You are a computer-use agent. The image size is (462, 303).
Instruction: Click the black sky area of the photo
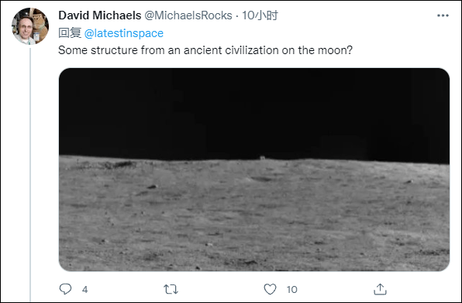click(254, 111)
